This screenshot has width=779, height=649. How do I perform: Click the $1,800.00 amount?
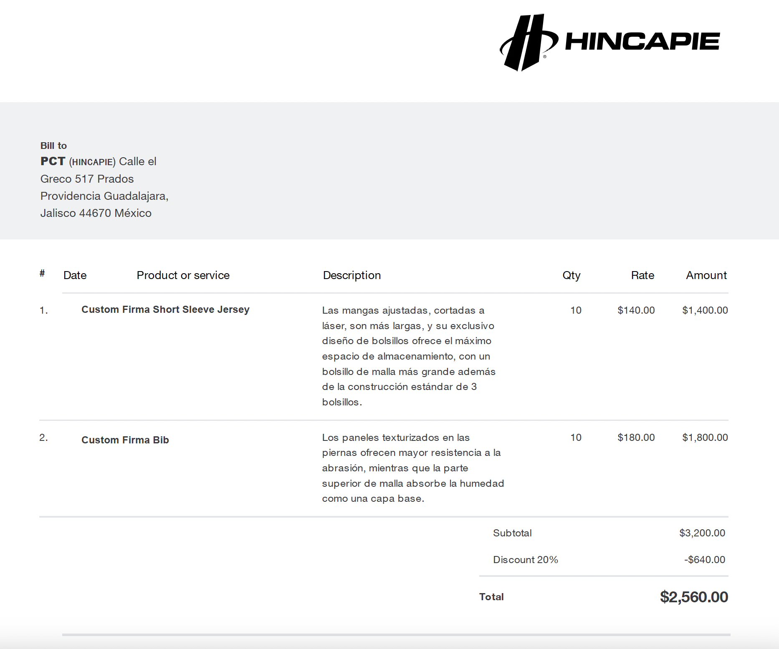click(705, 438)
